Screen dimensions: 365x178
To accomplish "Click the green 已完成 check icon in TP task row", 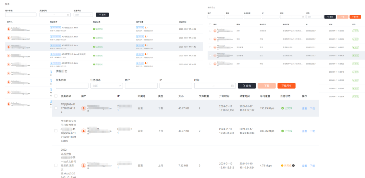I will click(283, 108).
